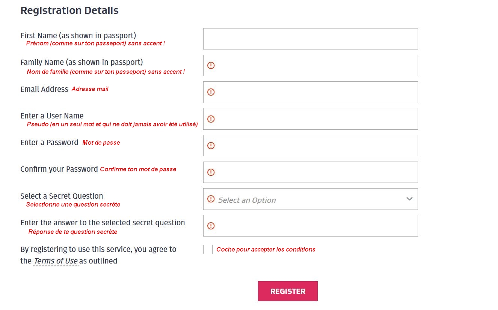Submit the form with the REGISTER button
498x310 pixels.
point(288,291)
